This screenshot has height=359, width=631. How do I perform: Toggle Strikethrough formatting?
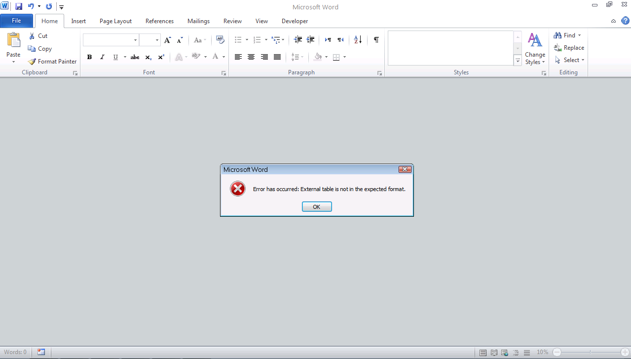pyautogui.click(x=135, y=57)
